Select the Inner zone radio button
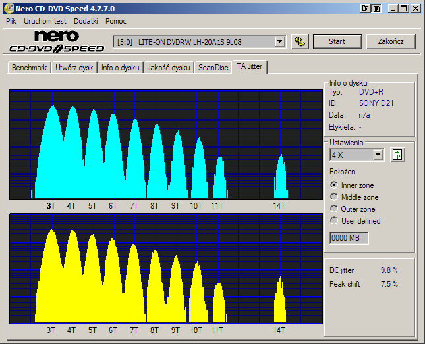 pyautogui.click(x=334, y=185)
